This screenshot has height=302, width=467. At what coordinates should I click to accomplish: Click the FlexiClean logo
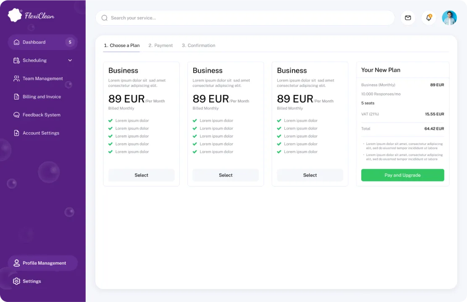(x=31, y=15)
